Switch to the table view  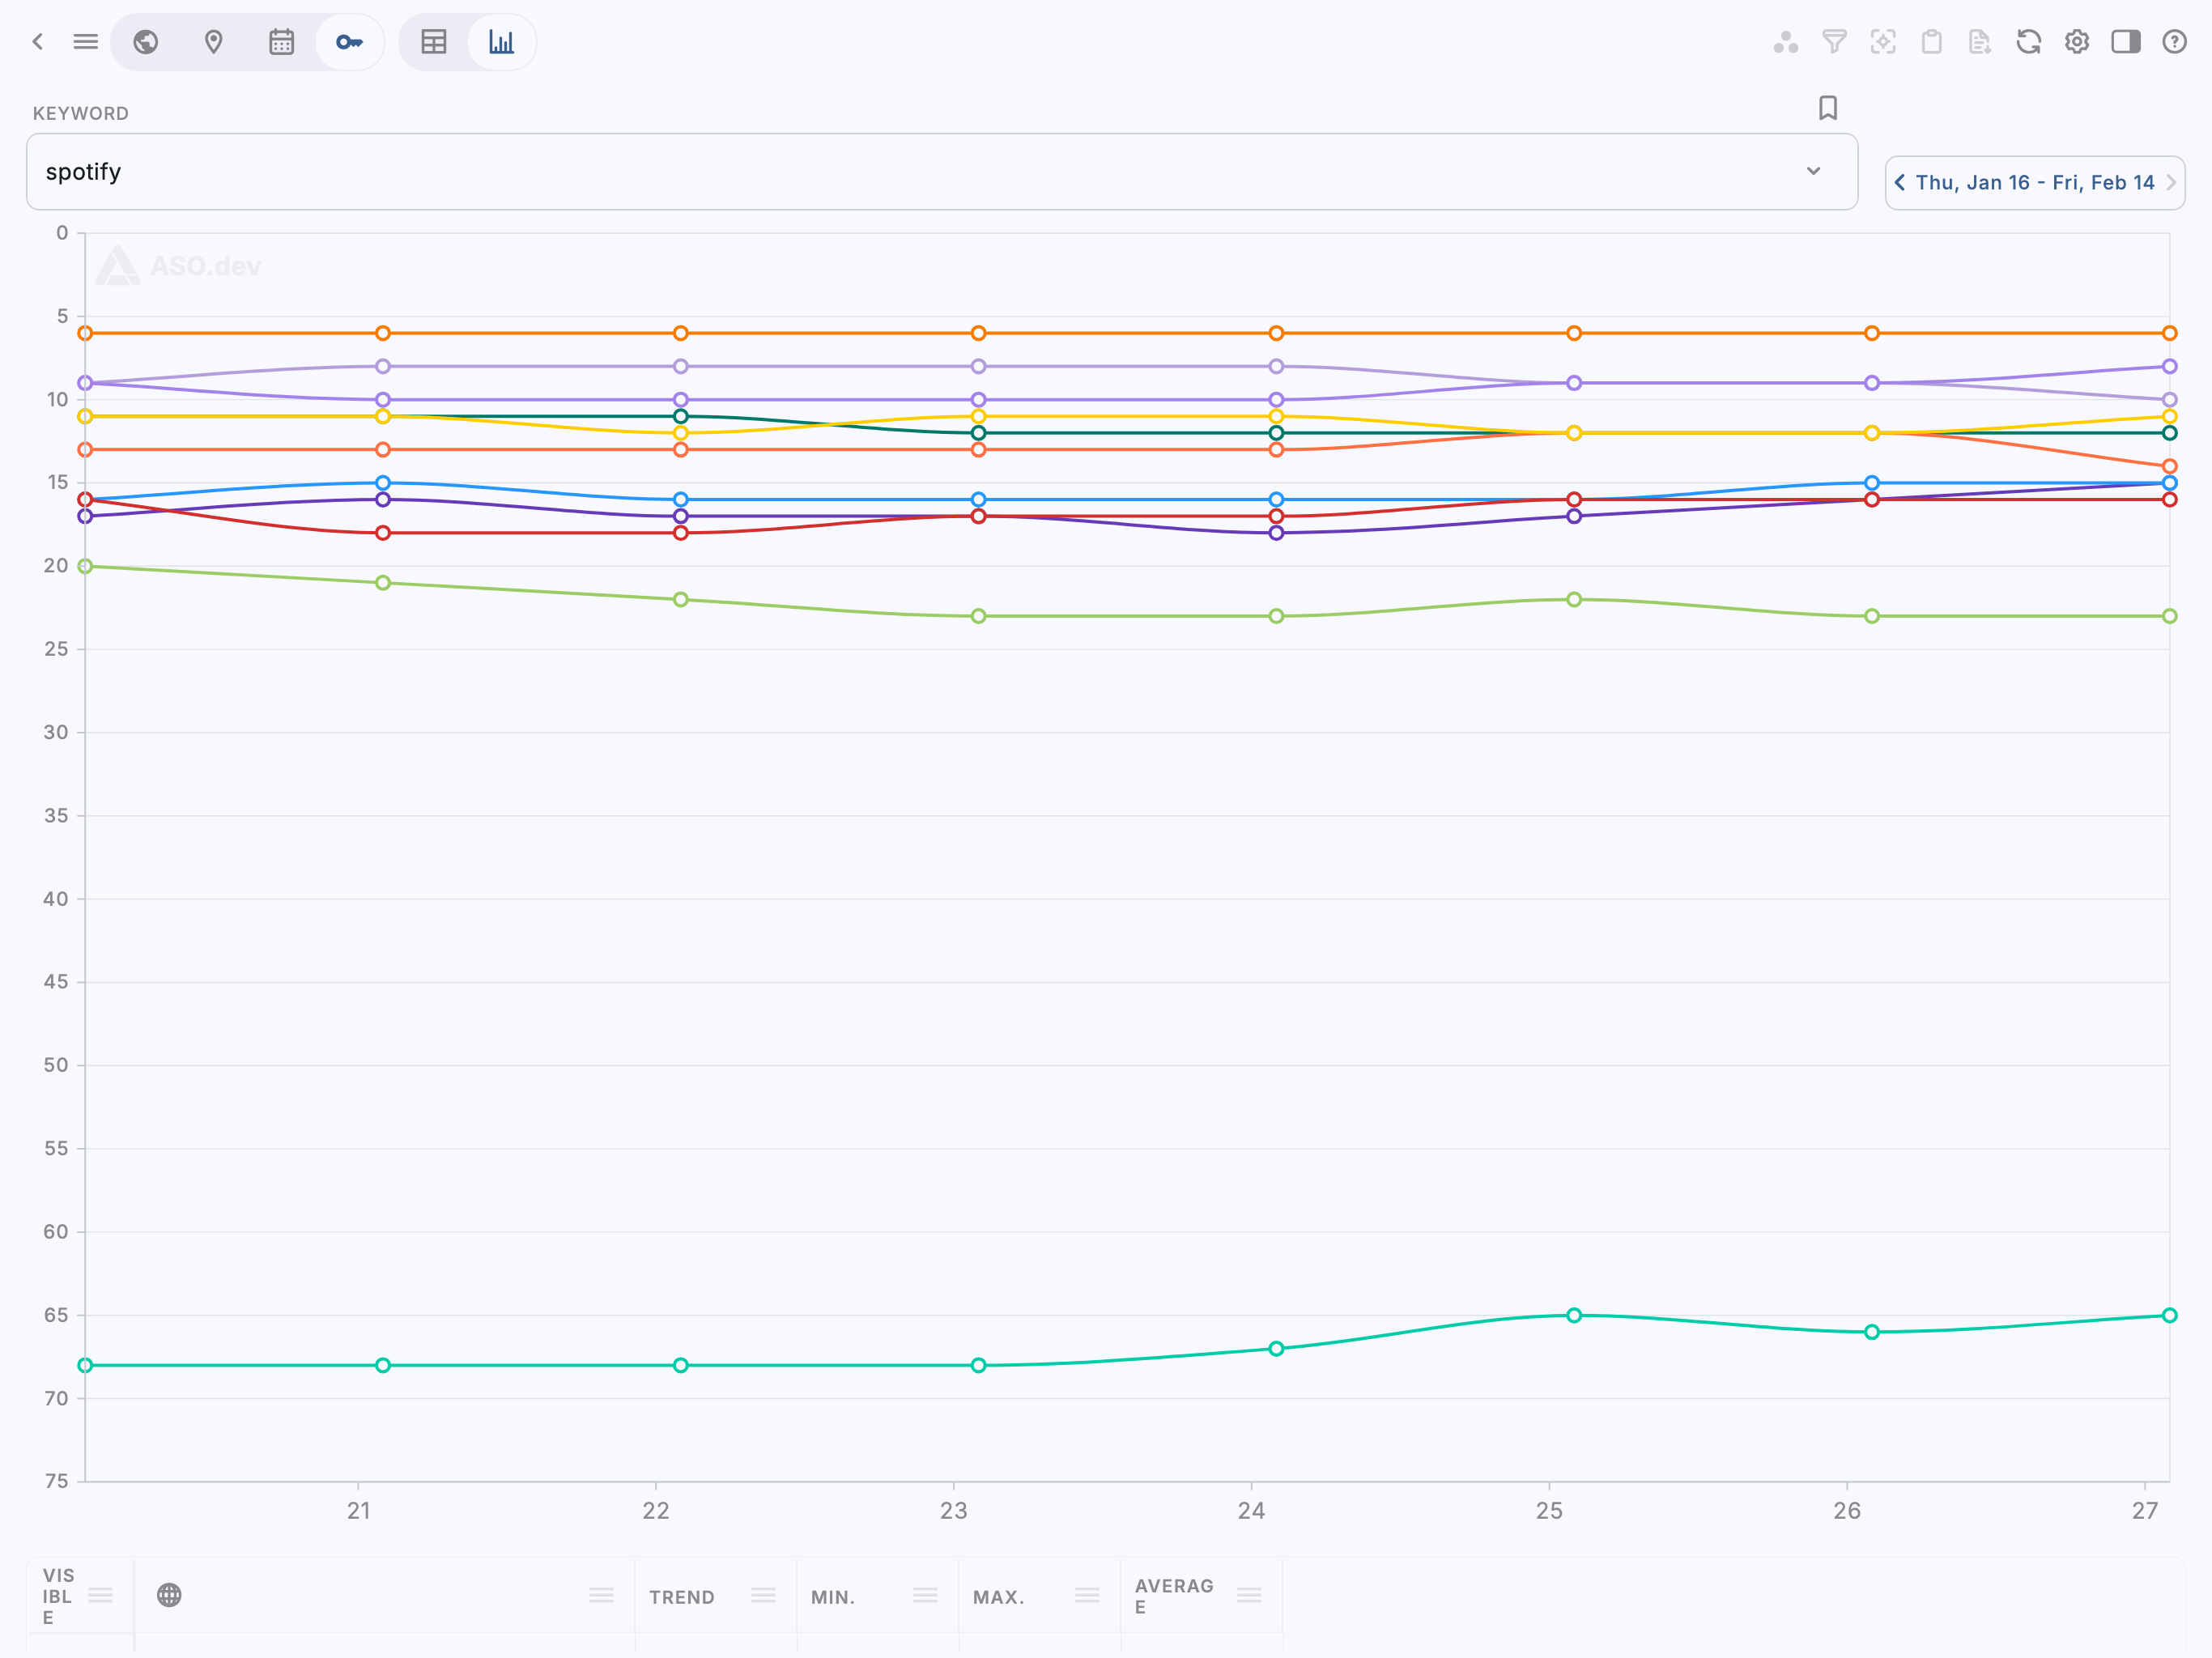coord(434,42)
